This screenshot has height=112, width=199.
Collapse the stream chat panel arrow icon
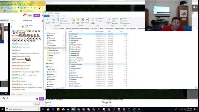[x=12, y=21]
